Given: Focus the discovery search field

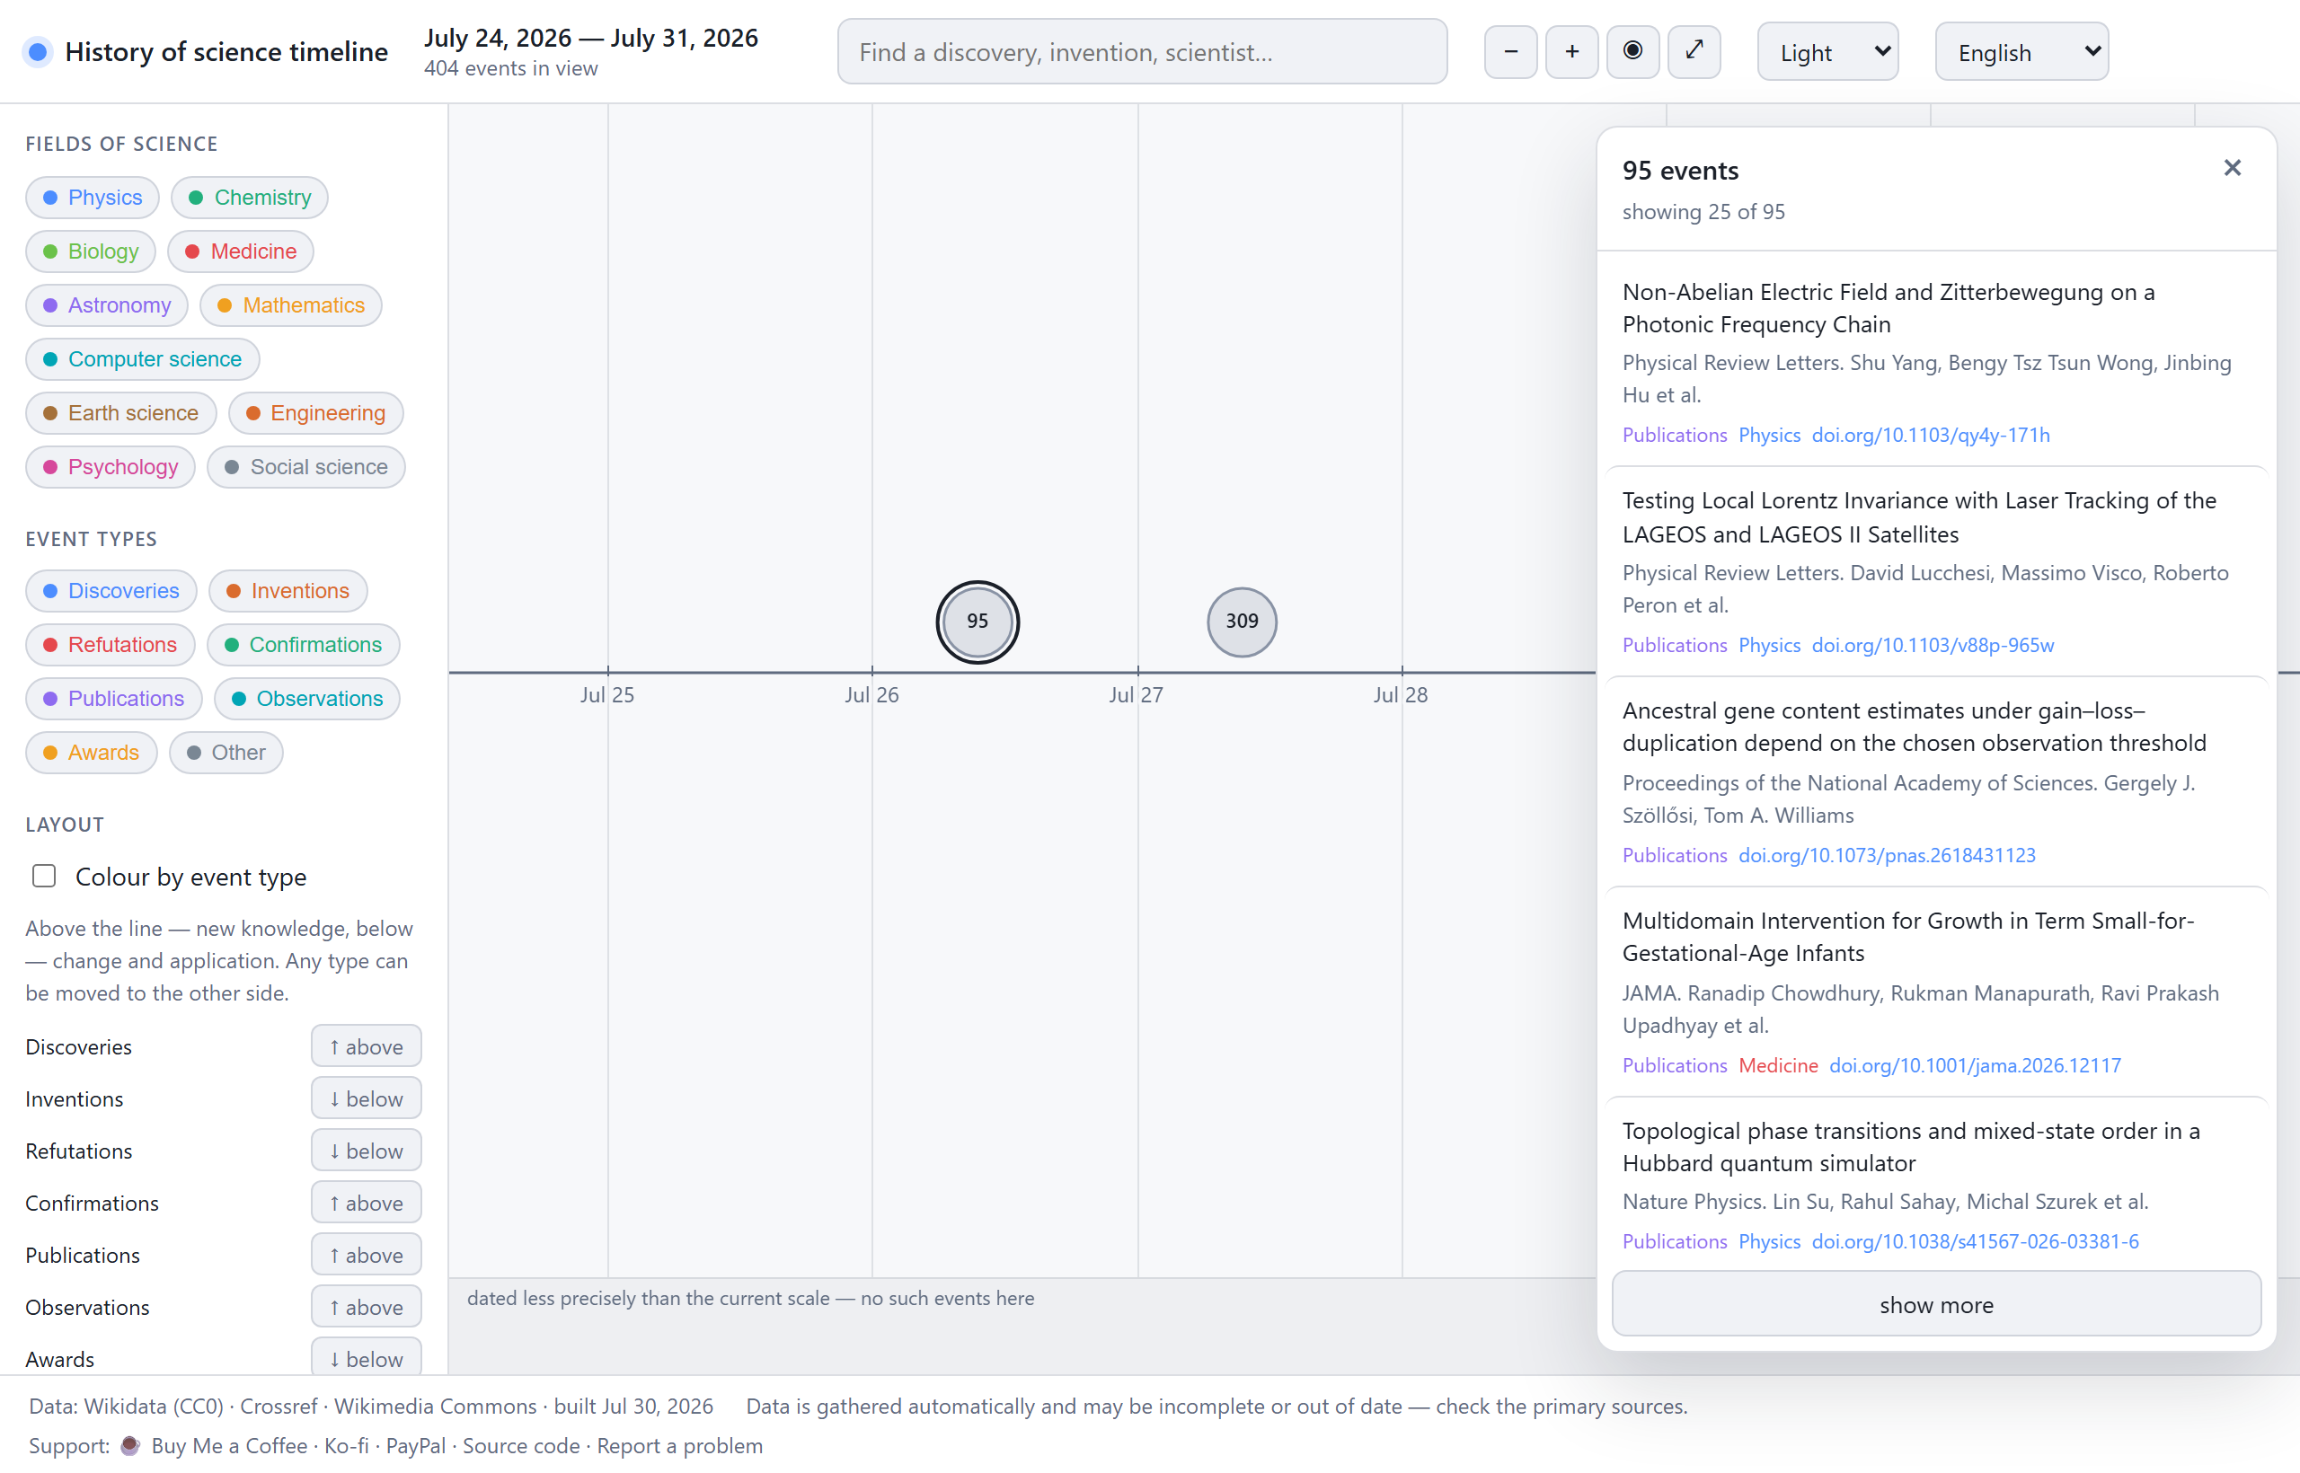Looking at the screenshot, I should [1141, 52].
